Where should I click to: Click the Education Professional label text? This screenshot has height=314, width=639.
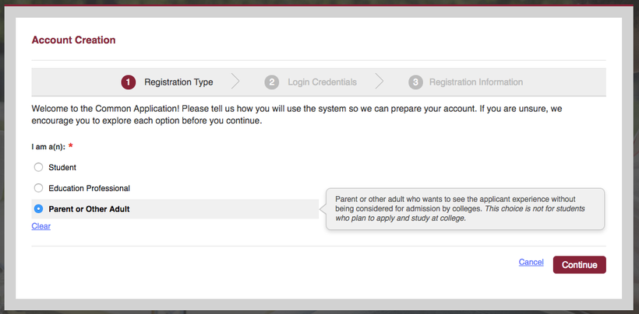point(90,189)
